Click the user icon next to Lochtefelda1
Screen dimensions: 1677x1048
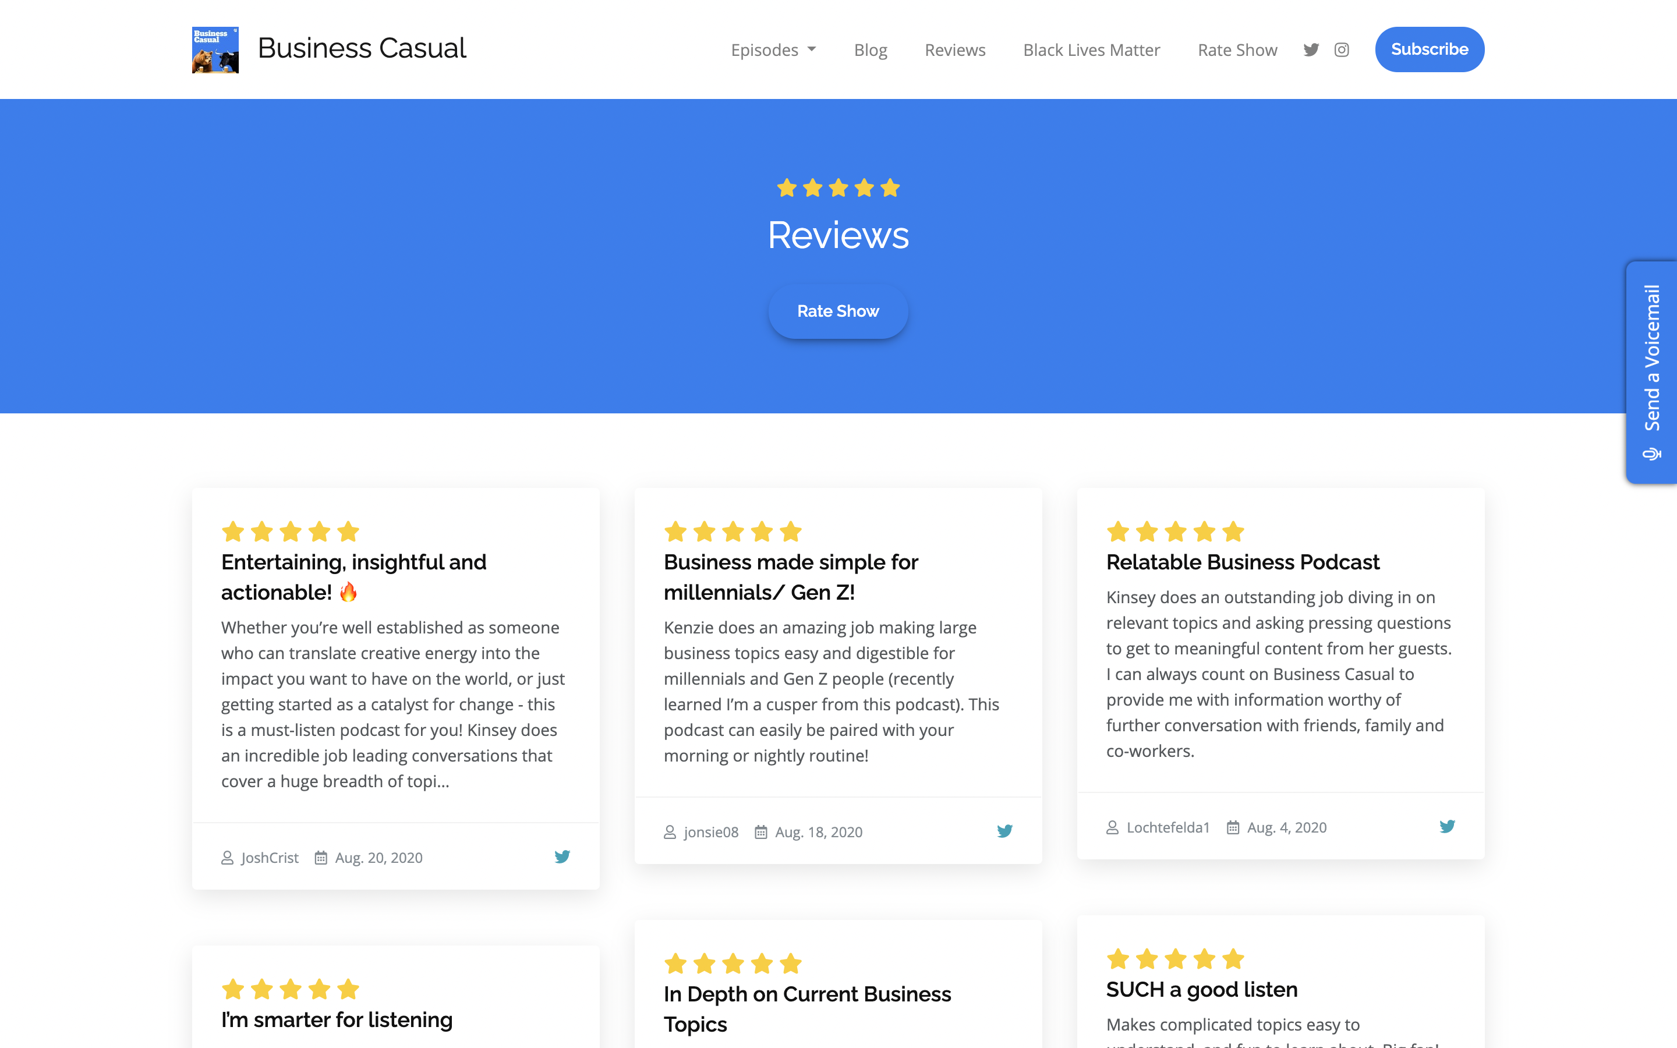click(1113, 826)
